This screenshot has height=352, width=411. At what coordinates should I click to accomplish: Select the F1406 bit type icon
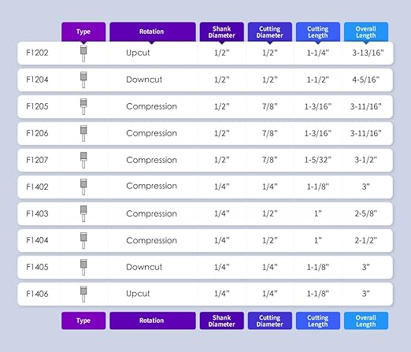(x=83, y=294)
